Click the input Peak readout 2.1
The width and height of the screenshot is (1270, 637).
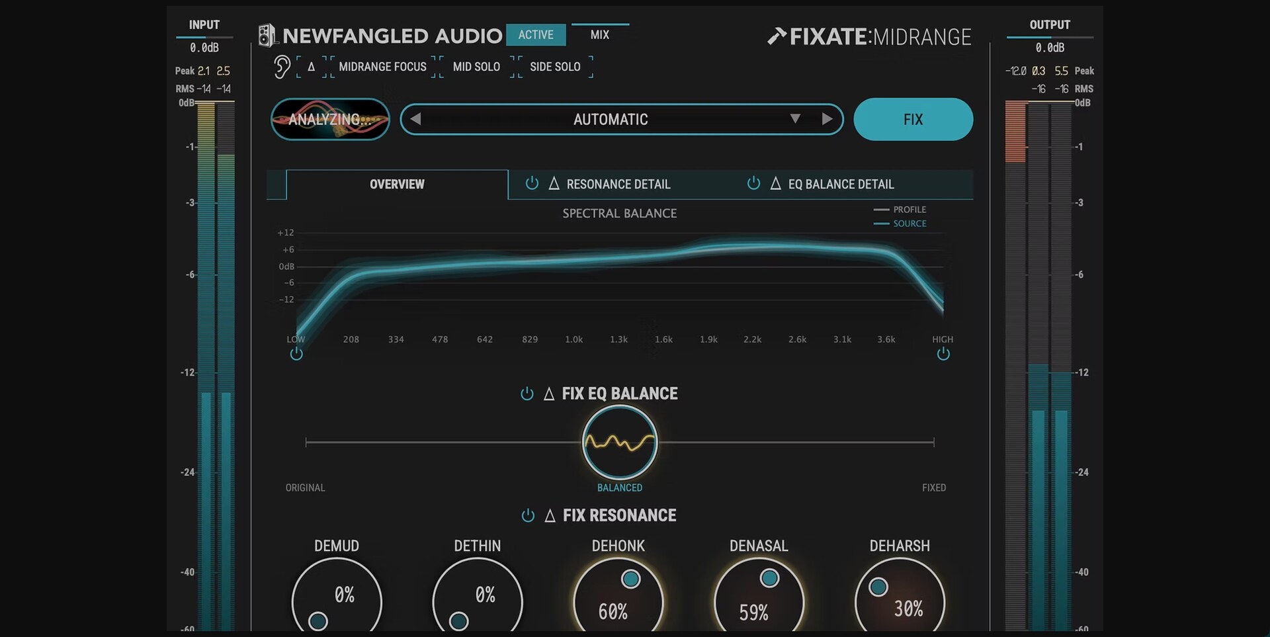click(204, 71)
